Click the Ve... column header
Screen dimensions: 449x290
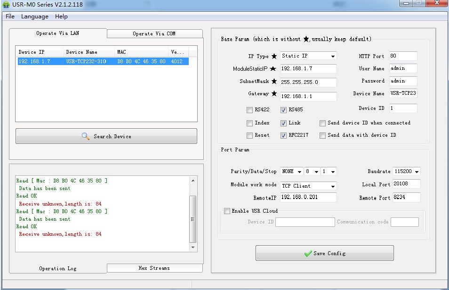coord(178,52)
